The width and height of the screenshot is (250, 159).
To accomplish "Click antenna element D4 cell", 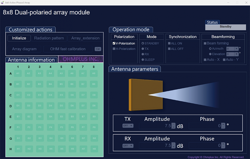I will click(x=50, y=106).
